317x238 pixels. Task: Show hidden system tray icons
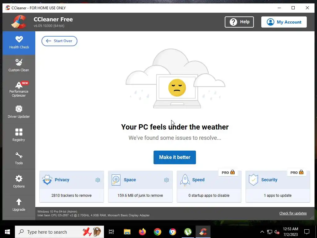pyautogui.click(x=262, y=232)
